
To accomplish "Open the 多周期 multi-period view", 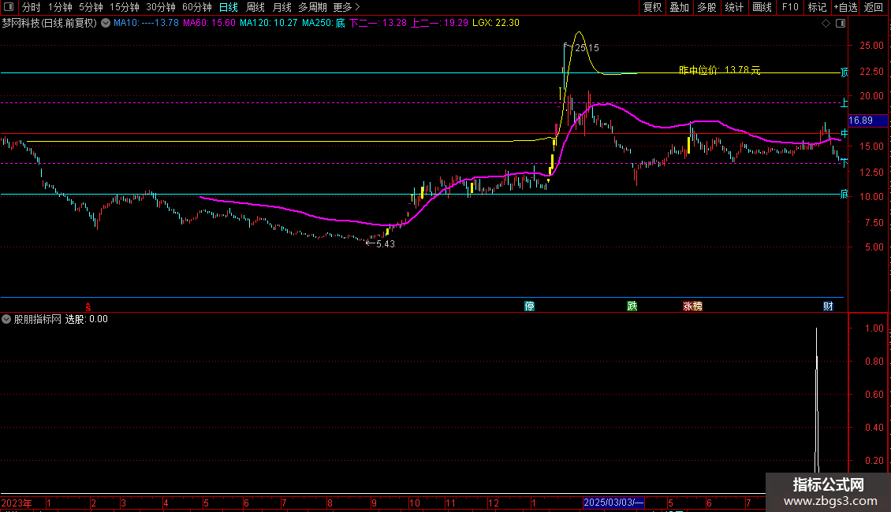I will coord(312,7).
